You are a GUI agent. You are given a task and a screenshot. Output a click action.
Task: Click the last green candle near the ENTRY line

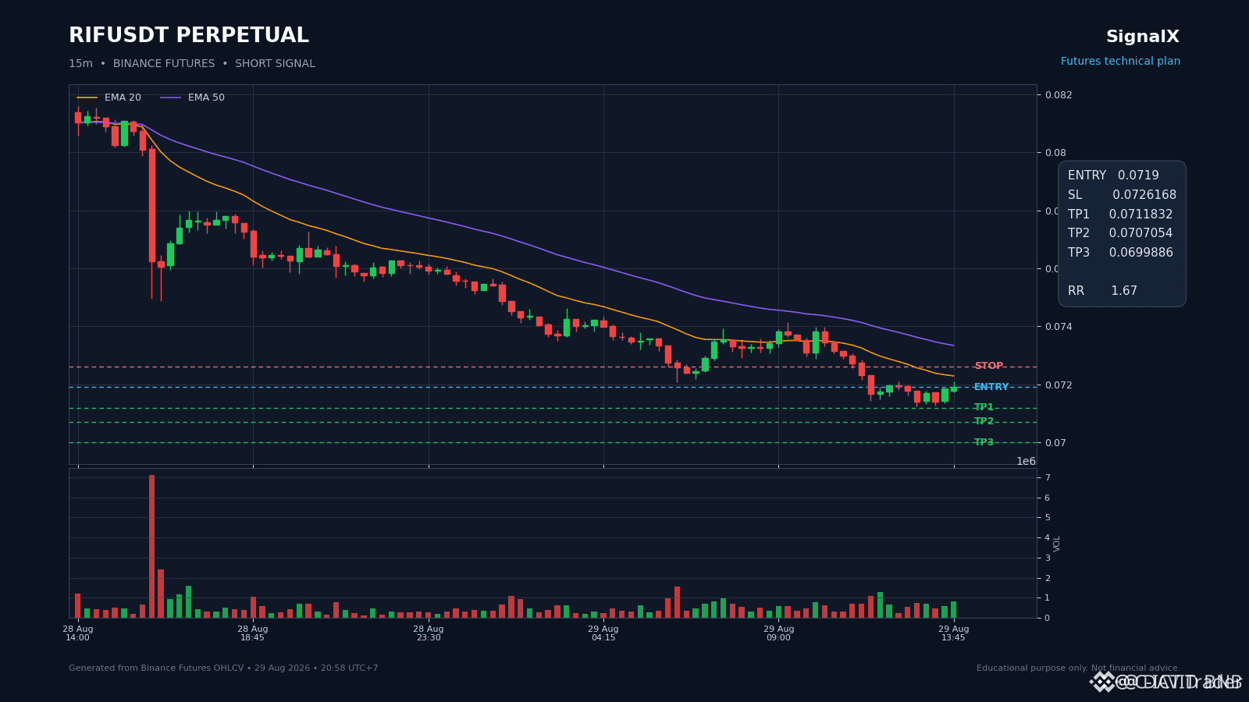[953, 388]
